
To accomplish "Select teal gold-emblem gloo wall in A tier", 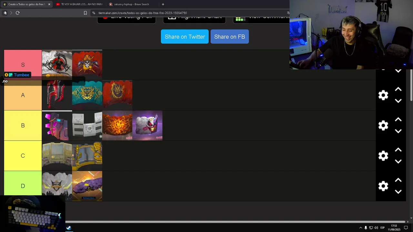I will [x=87, y=95].
